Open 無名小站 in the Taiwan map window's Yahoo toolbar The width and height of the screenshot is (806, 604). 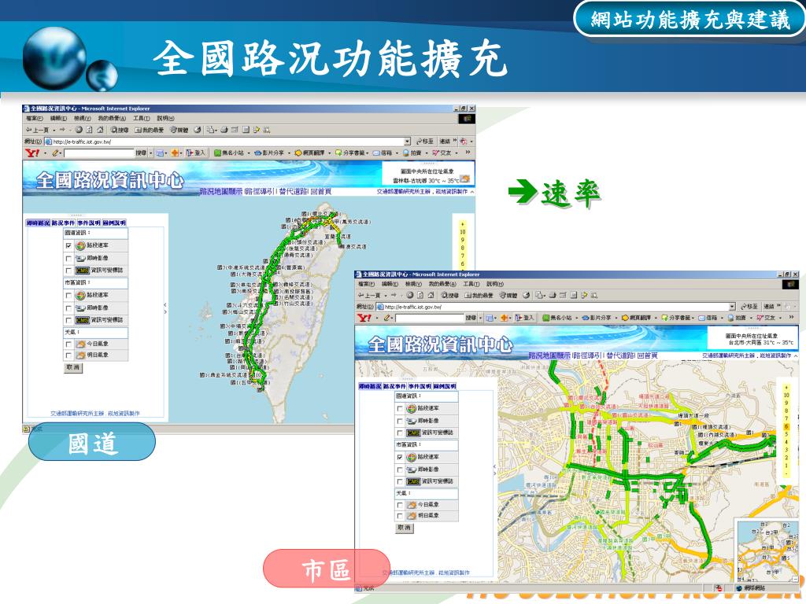pos(229,153)
